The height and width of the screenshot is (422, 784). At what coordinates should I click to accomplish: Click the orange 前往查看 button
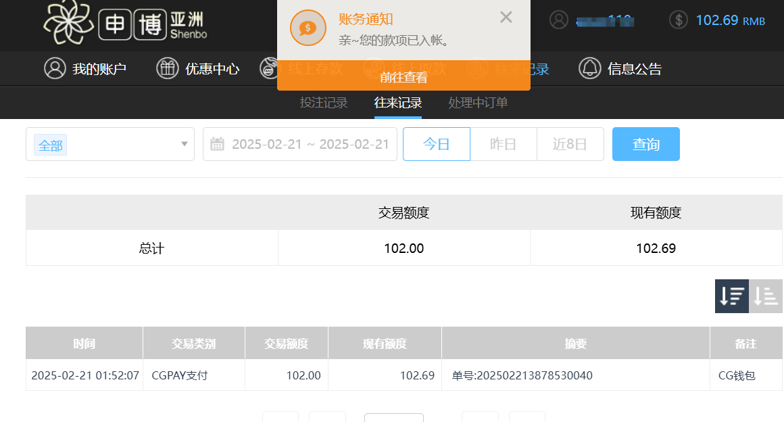tap(403, 78)
